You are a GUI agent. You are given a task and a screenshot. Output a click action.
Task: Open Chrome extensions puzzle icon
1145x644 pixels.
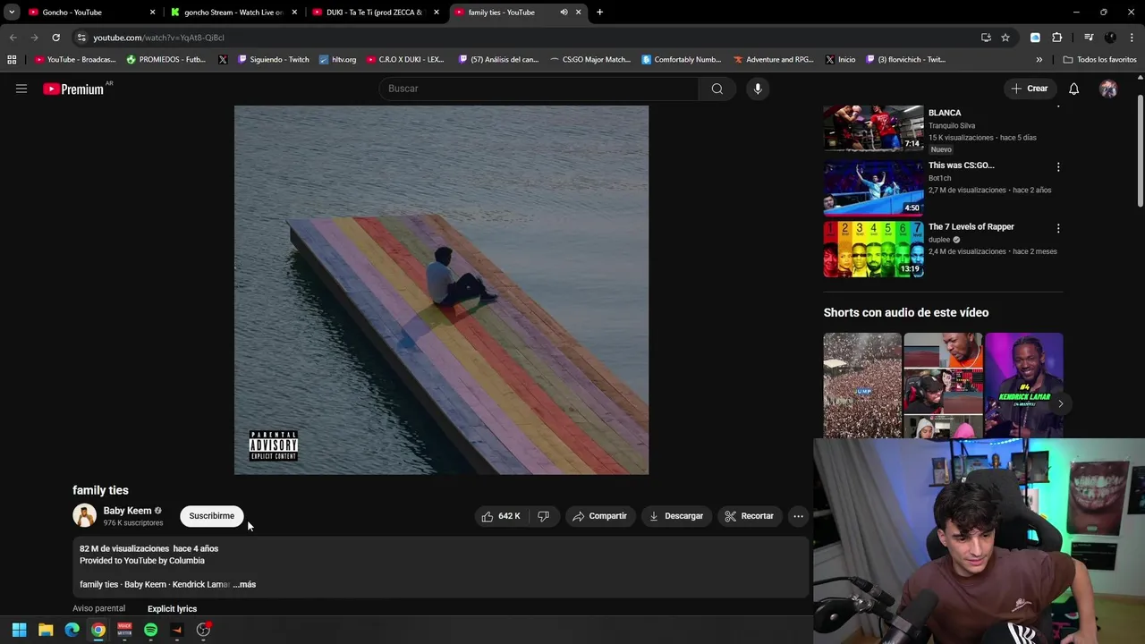pos(1056,38)
